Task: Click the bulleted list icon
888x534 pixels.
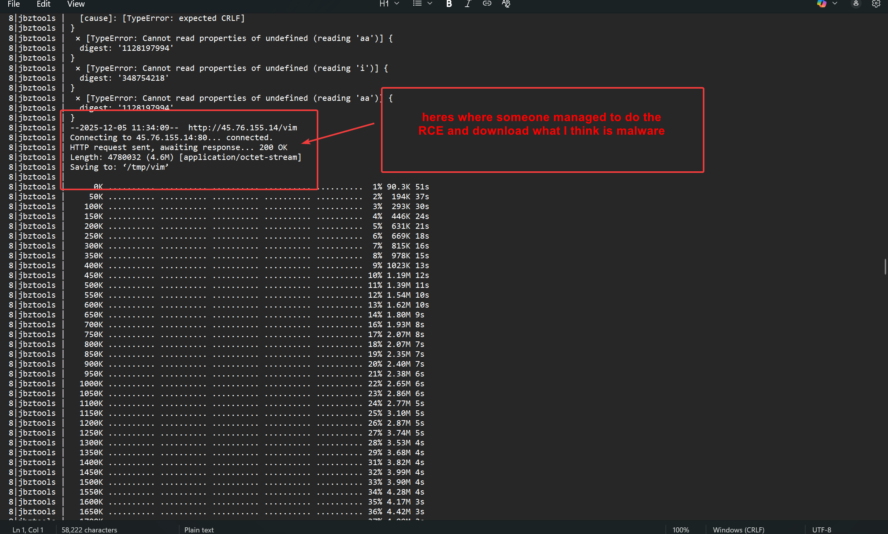Action: [417, 4]
